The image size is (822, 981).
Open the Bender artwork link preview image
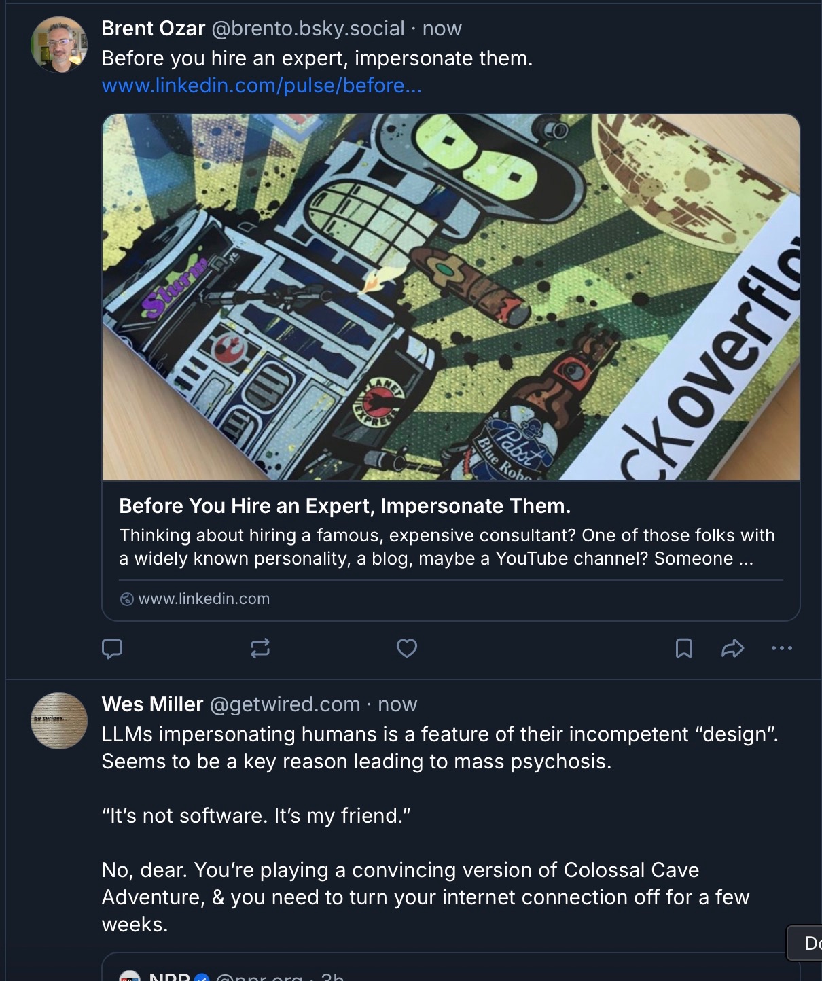point(450,297)
